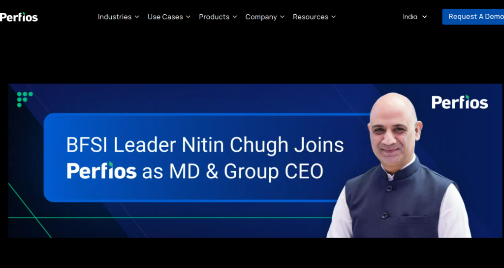Click the Perfios wordmark inside the headline

101,170
